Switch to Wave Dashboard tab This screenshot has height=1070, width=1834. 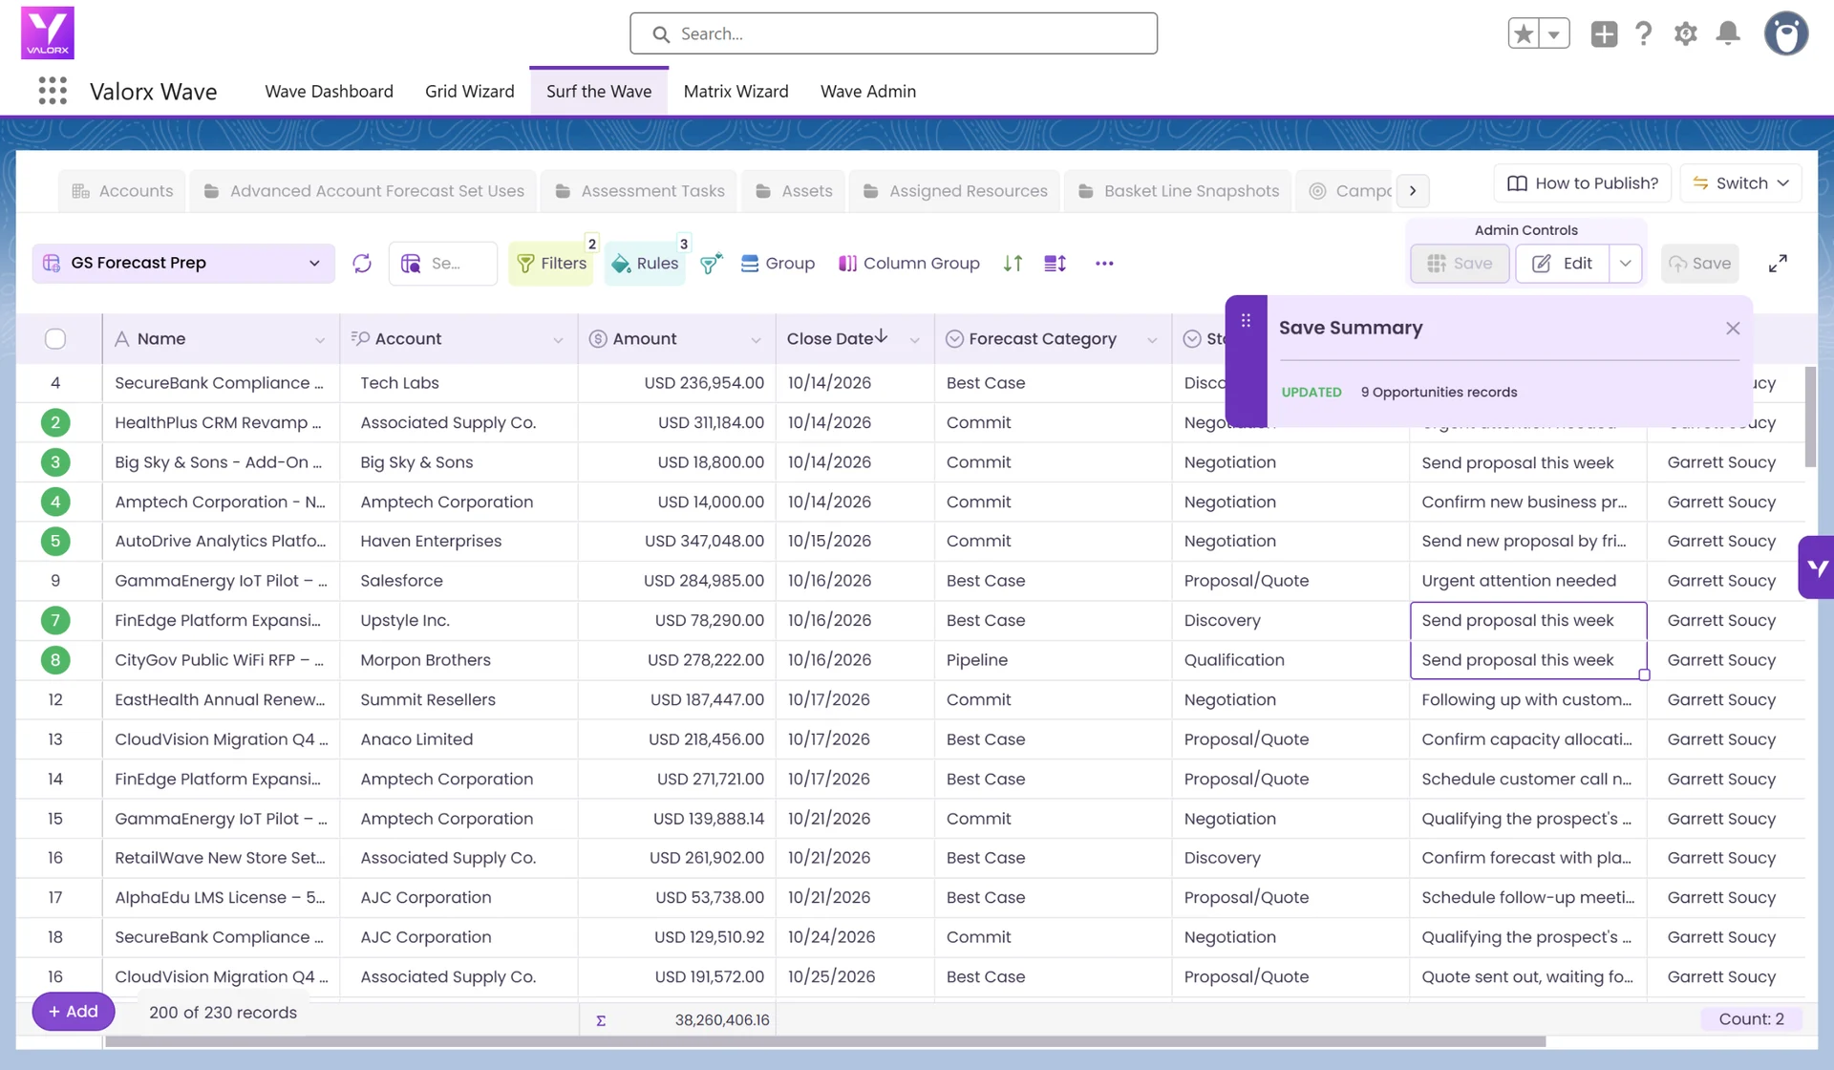click(x=329, y=92)
